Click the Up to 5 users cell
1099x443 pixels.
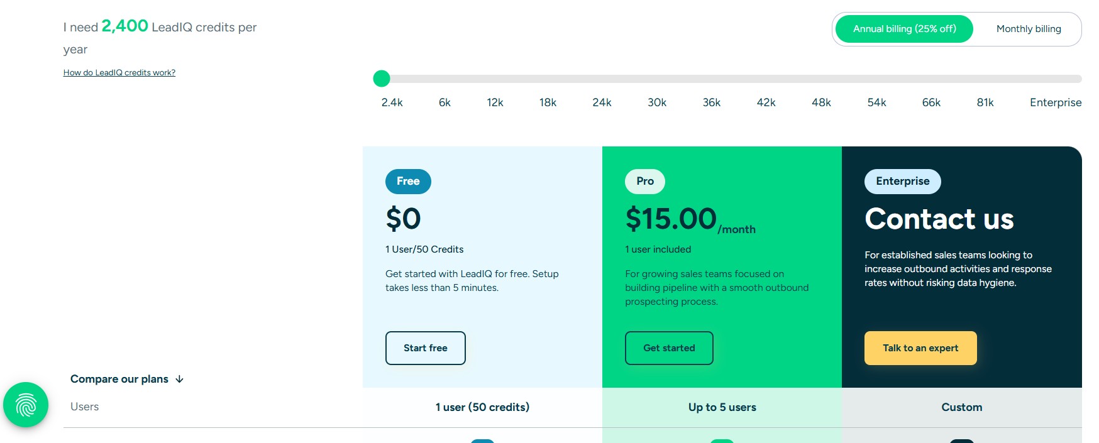tap(721, 407)
